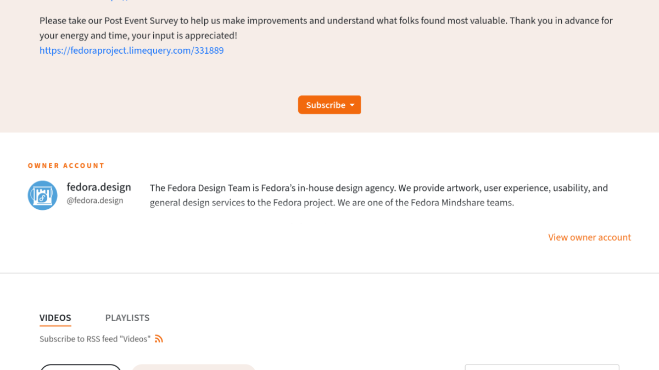Click the @fedora.design handle
This screenshot has width=659, height=370.
pyautogui.click(x=95, y=201)
